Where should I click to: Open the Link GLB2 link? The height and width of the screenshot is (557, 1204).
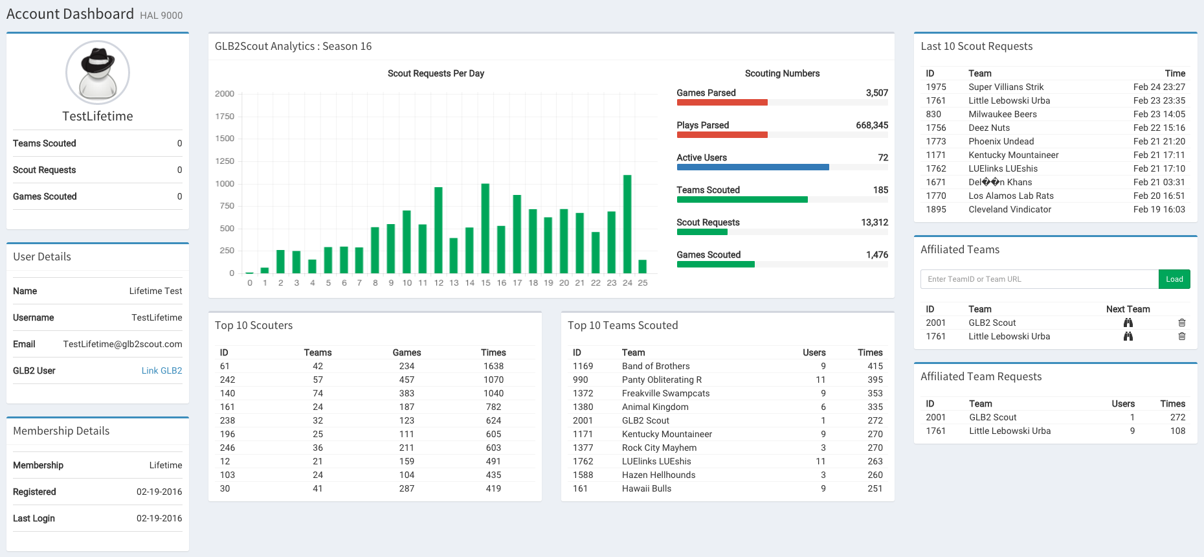pos(162,370)
